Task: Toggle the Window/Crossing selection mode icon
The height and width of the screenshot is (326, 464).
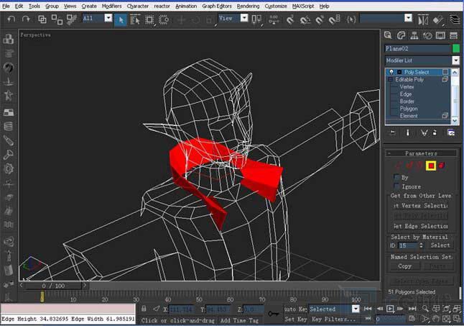Action: (x=163, y=20)
